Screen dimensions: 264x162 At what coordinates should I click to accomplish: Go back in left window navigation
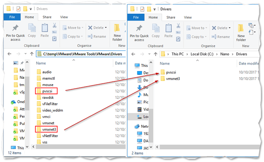(9, 54)
